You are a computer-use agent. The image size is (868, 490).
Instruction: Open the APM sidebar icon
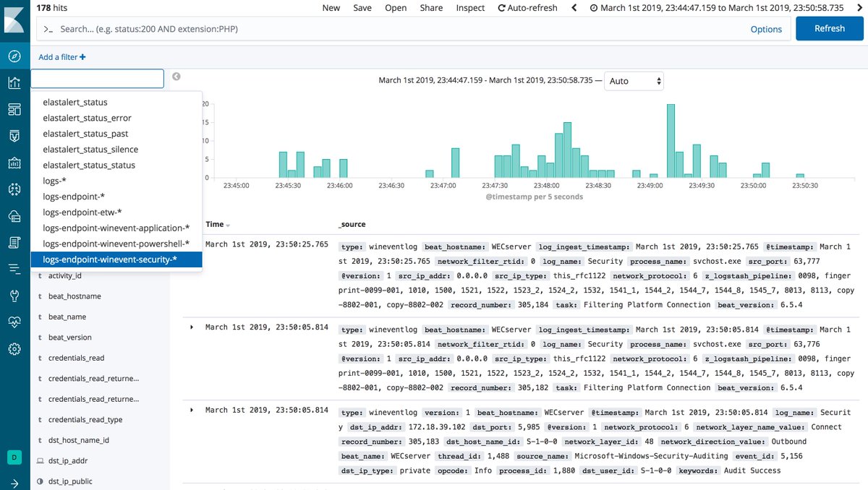[14, 269]
